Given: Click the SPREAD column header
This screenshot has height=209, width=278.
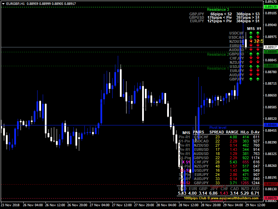Looking at the screenshot, I should point(216,132).
